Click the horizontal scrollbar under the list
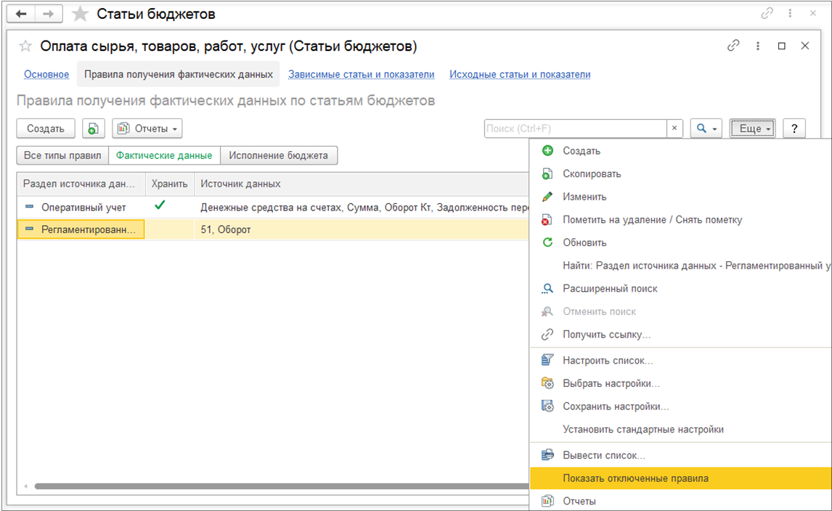The image size is (832, 511). (276, 486)
